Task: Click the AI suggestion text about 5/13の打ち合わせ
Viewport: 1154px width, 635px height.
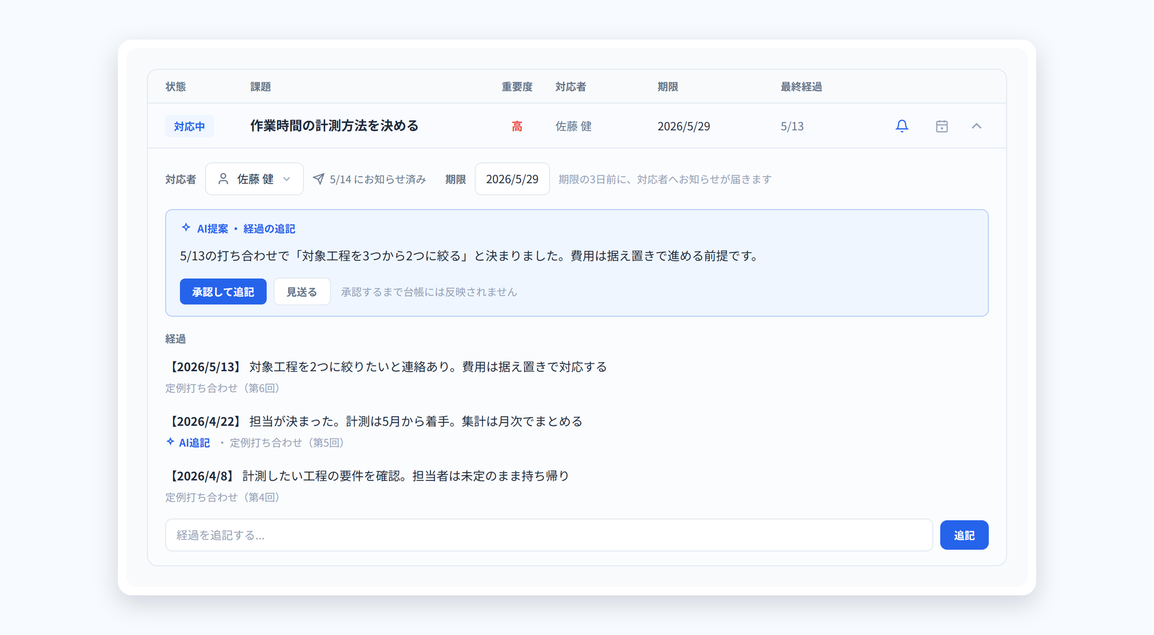Action: click(471, 256)
